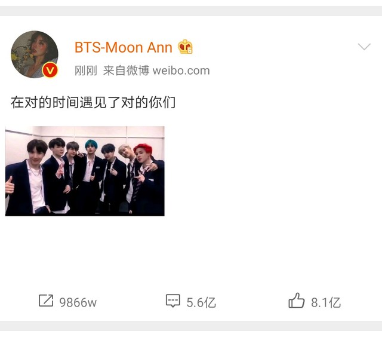Image resolution: width=382 pixels, height=337 pixels.
Task: Tap the 5.6亿 comment count
Action: pos(201,302)
